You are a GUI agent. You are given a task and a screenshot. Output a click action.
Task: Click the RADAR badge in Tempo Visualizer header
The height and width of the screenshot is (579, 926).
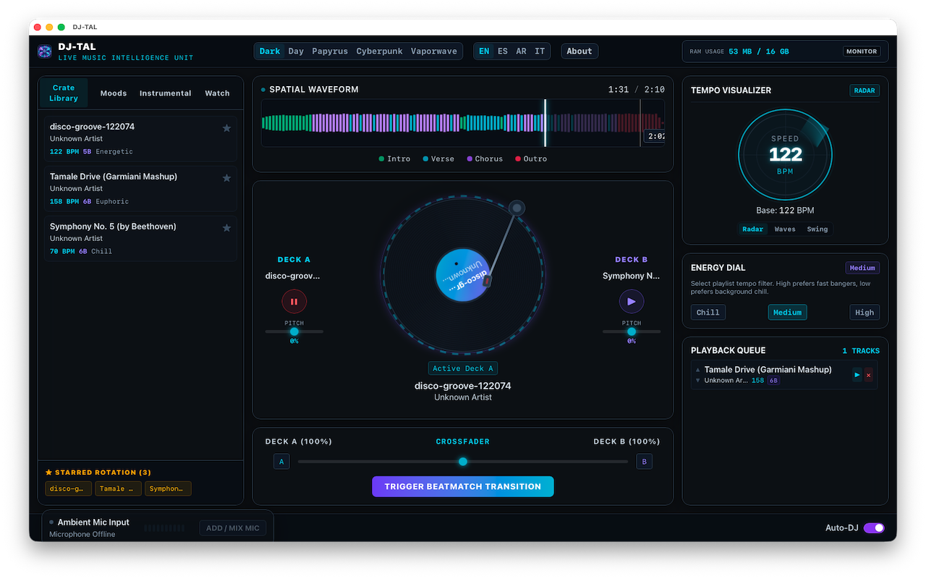(865, 90)
